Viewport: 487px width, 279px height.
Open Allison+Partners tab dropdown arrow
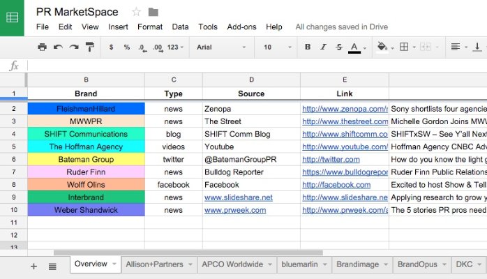tap(190, 264)
